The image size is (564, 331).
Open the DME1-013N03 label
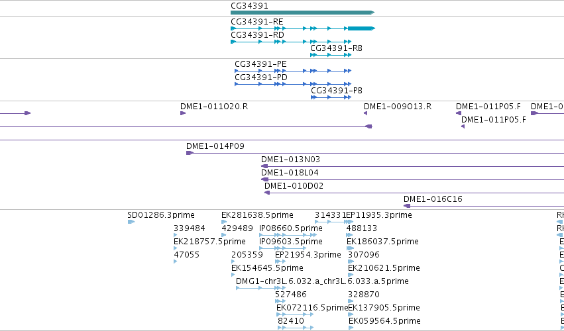point(290,159)
